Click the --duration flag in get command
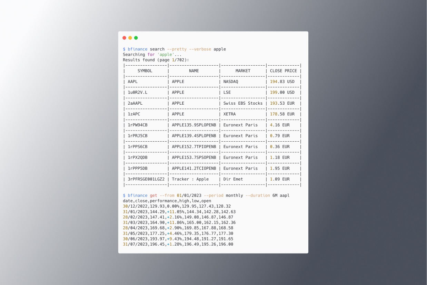Image resolution: width=427 pixels, height=285 pixels. [x=258, y=196]
